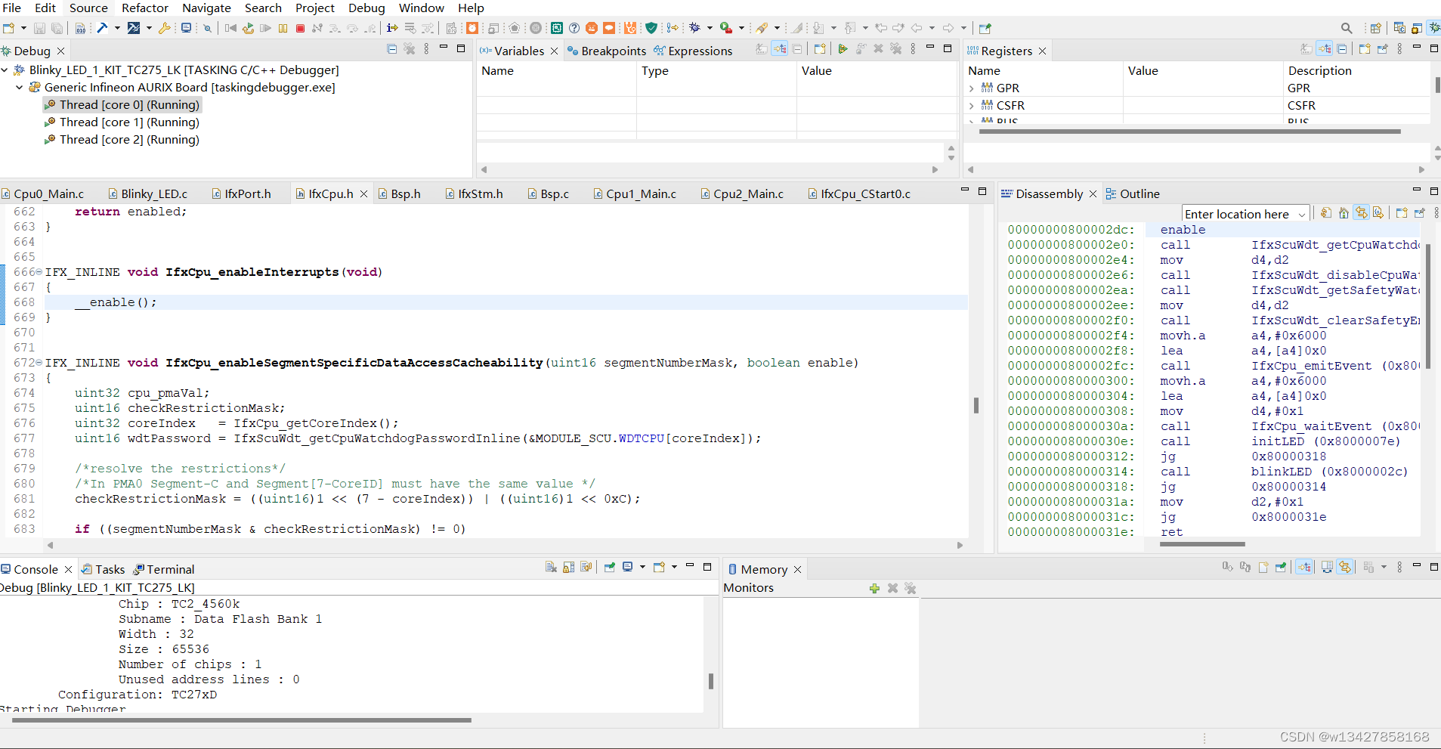1441x749 pixels.
Task: Click the Disassembly horizontal scrollbar thumb
Action: [x=1202, y=544]
